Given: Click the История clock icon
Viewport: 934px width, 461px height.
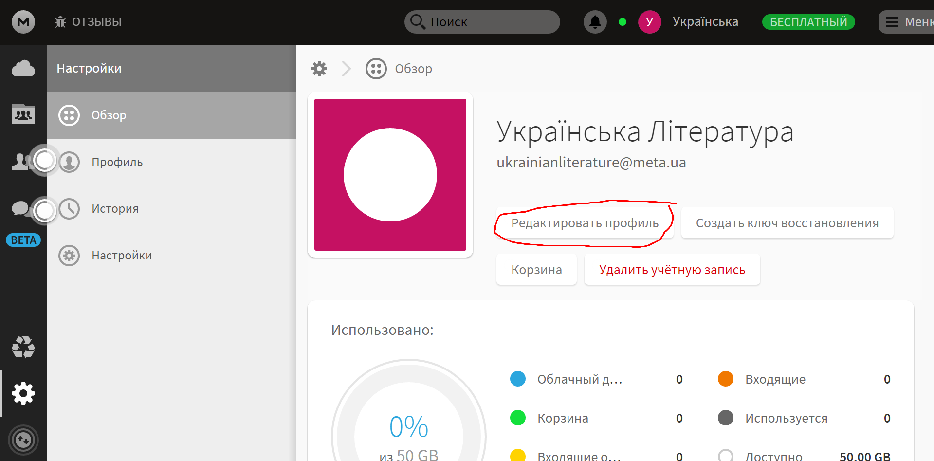Looking at the screenshot, I should 69,209.
